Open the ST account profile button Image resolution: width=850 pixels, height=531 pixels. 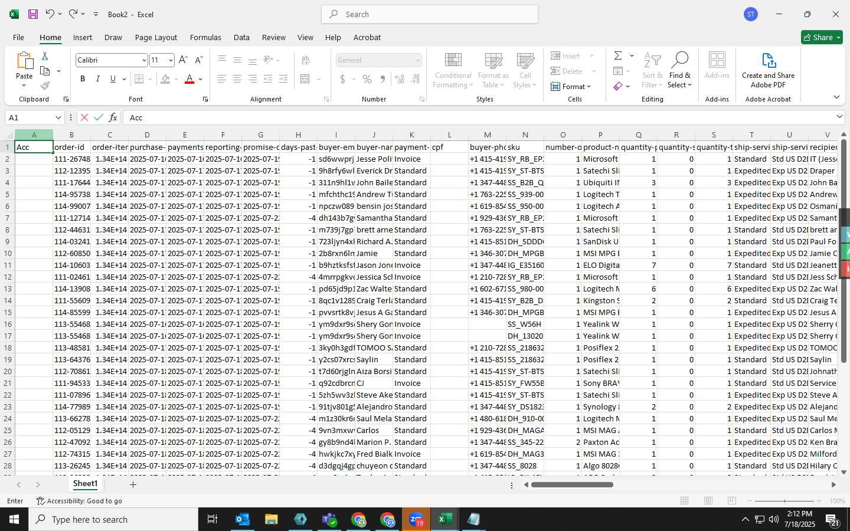coord(751,14)
